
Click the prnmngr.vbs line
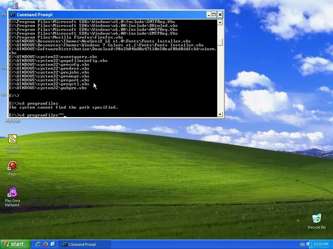[49, 76]
